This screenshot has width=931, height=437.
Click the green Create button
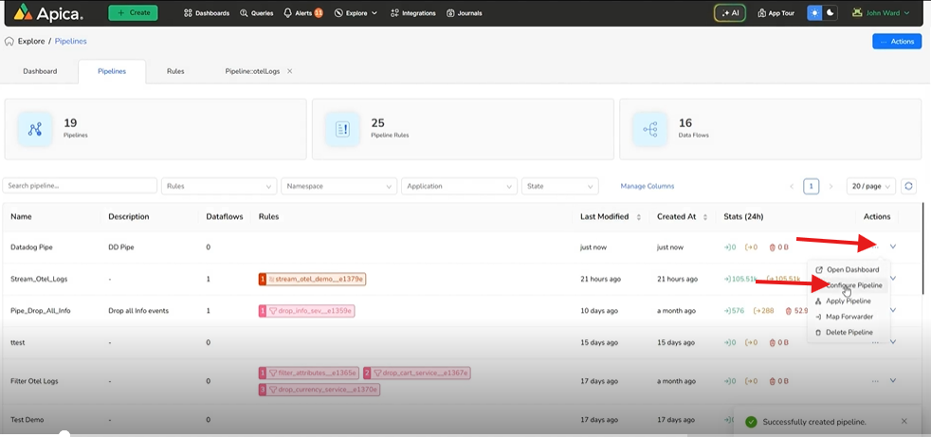[x=133, y=13]
